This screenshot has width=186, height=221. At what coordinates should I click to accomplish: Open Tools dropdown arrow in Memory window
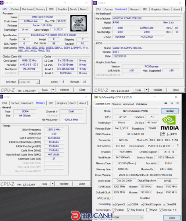point(52,184)
